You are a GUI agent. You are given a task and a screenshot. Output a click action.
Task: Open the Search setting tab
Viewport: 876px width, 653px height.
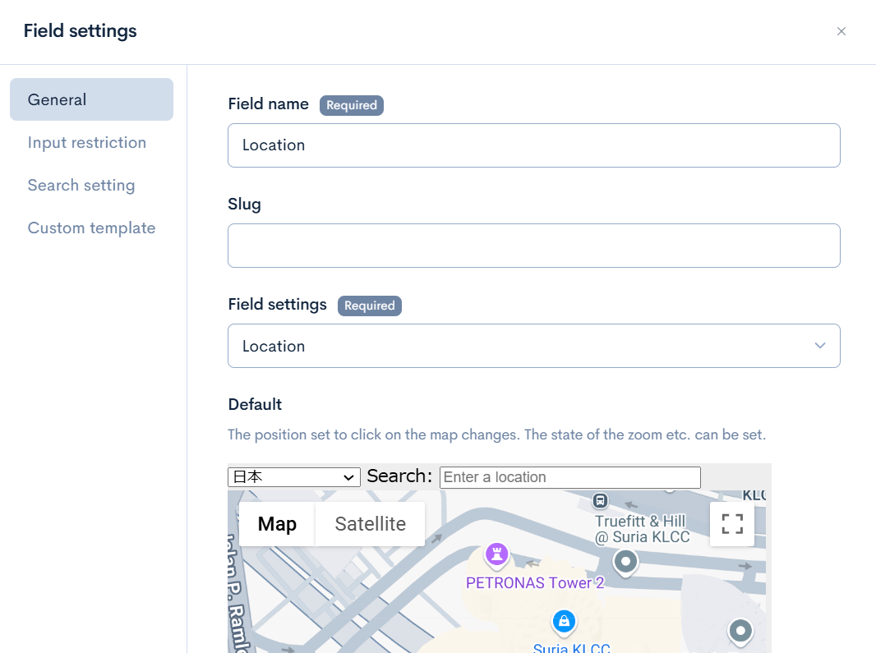[x=81, y=185]
